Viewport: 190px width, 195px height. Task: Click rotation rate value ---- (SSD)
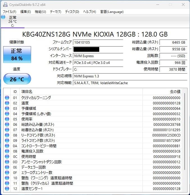click(x=173, y=56)
